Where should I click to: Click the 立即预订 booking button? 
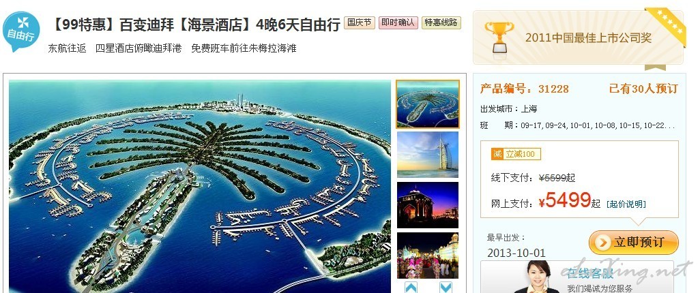coord(634,243)
